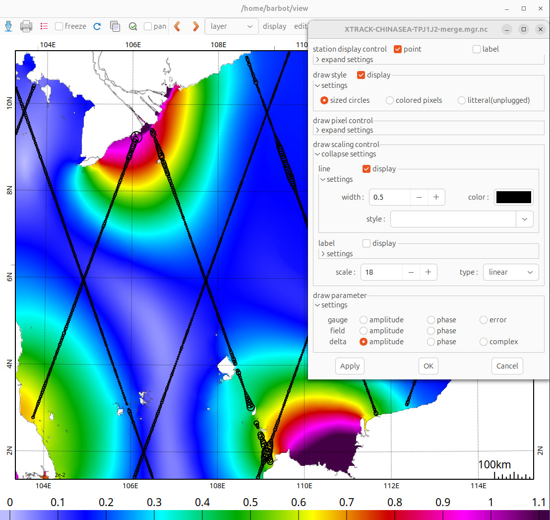Click the scale value input field
This screenshot has width=550, height=520.
coord(382,272)
